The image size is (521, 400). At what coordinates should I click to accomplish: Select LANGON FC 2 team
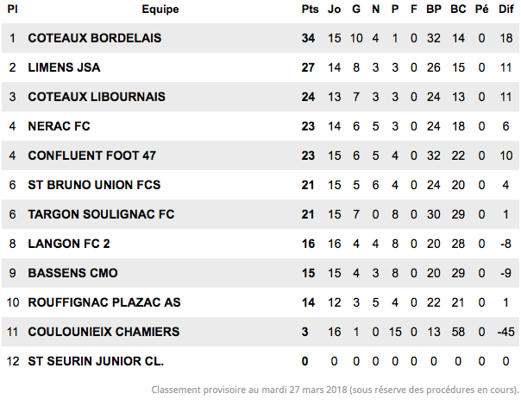[x=69, y=244]
